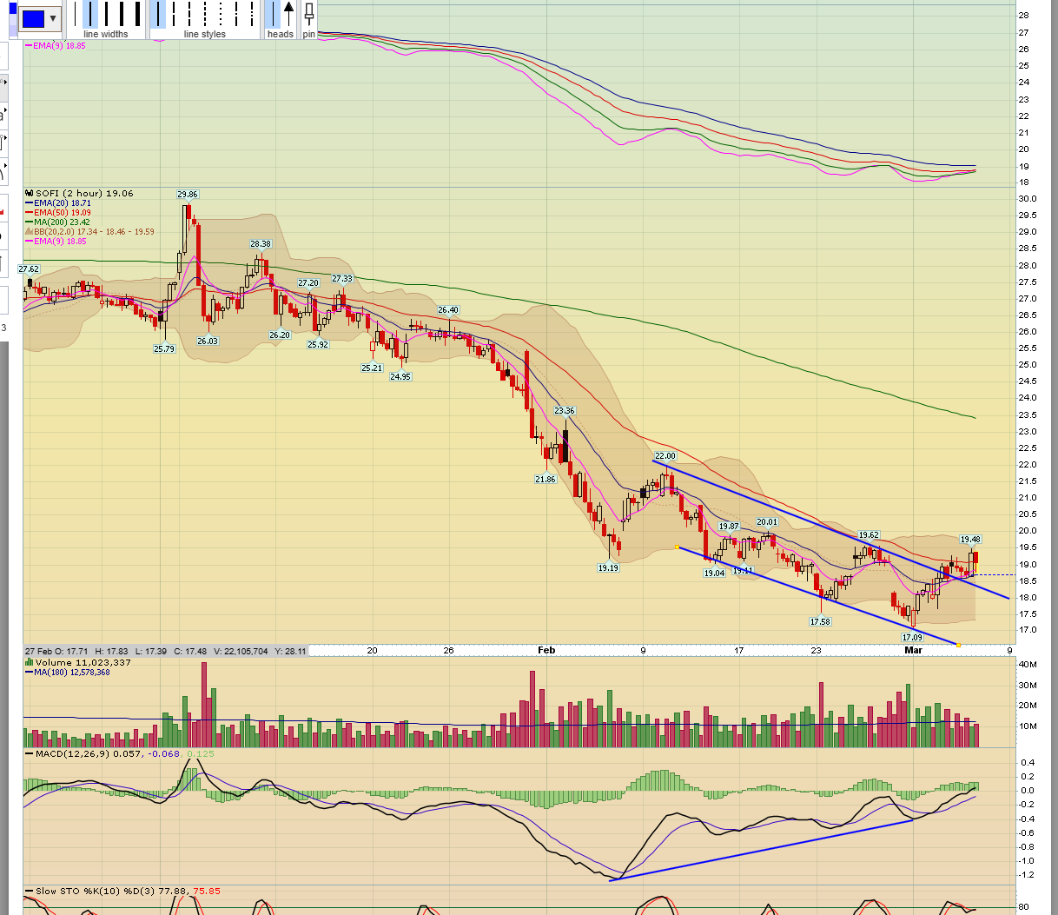
Task: Select the solid line style
Action: (158, 14)
